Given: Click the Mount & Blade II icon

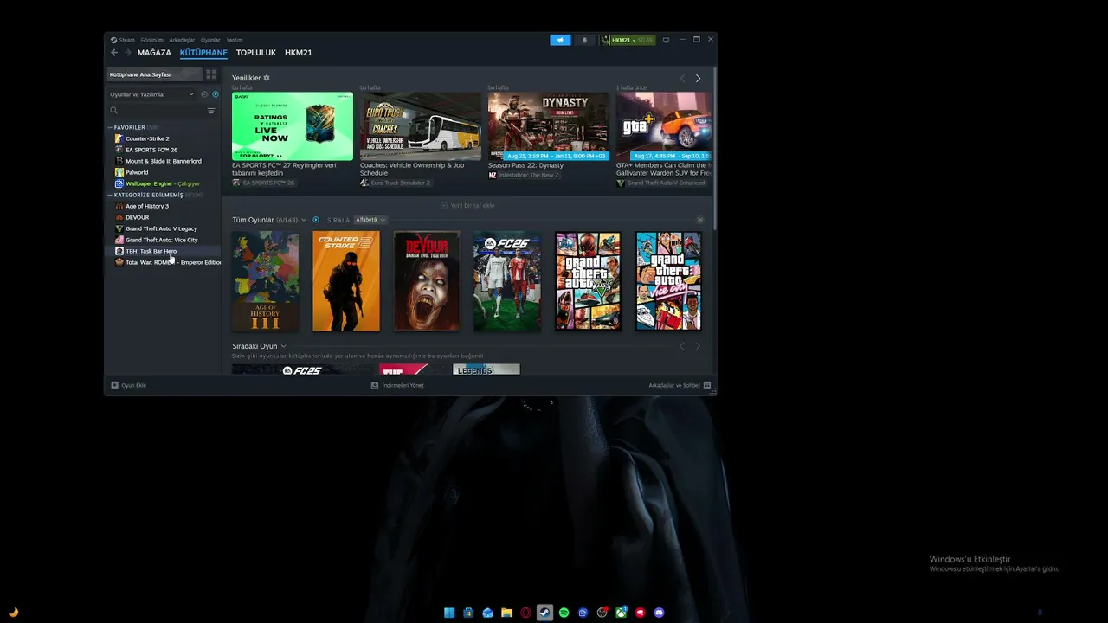Looking at the screenshot, I should (x=119, y=161).
